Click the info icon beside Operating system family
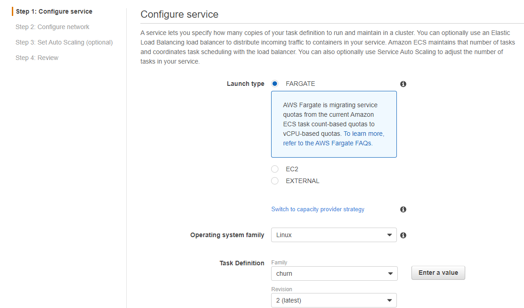 click(x=403, y=235)
